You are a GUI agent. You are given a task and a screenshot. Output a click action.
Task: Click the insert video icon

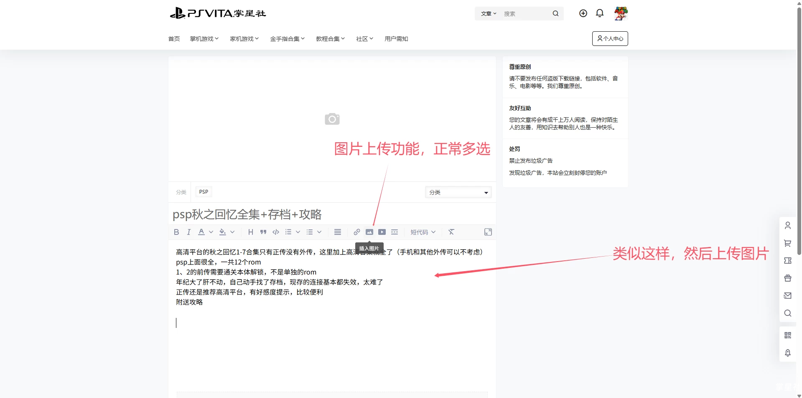click(x=382, y=232)
